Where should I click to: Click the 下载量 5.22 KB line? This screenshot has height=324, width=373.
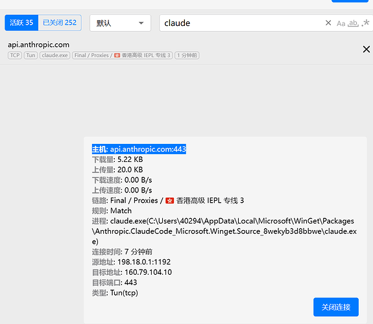[117, 159]
